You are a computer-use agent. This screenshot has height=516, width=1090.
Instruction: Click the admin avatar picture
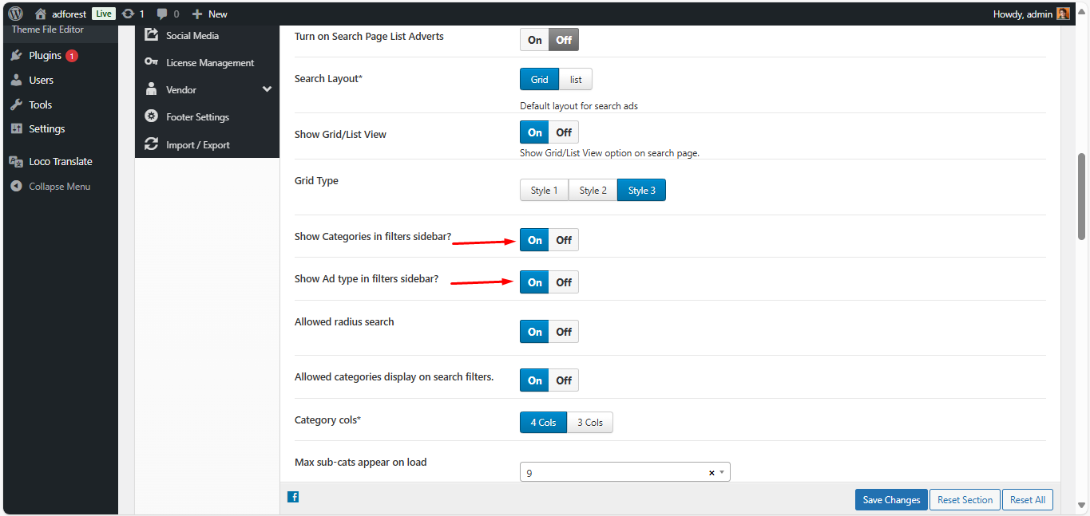[1062, 14]
